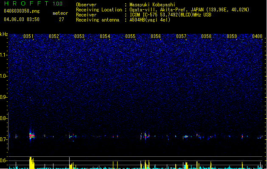267x169 pixels.
Task: Click the 0.9 kHz frequency axis label
Action: point(3,97)
